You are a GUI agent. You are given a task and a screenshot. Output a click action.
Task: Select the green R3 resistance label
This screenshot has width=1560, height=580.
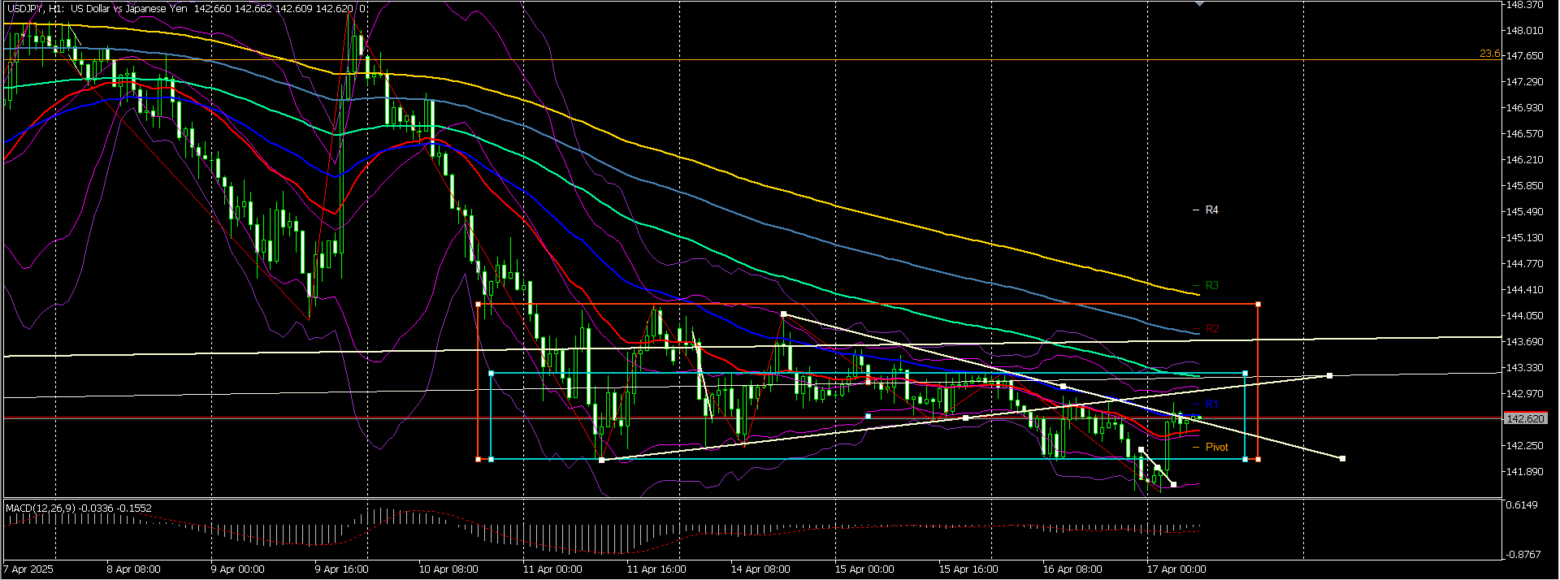pos(1211,286)
